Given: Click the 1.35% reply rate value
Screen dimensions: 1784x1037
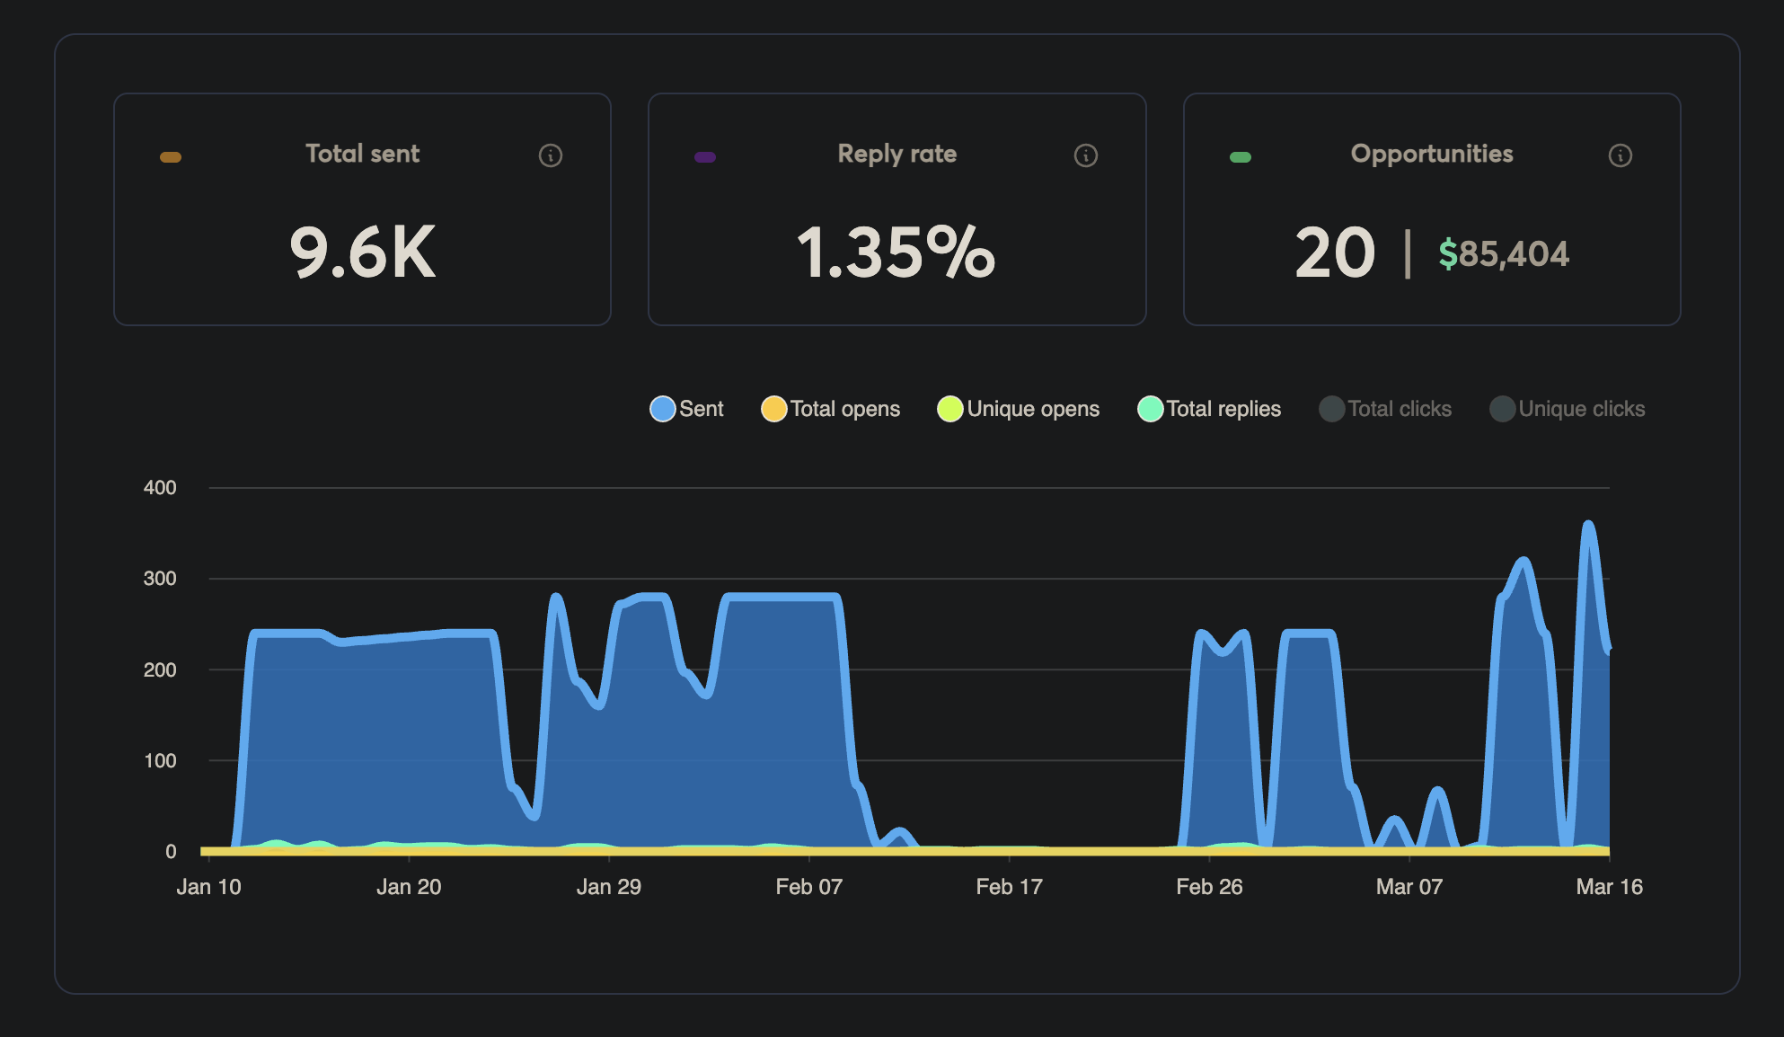Looking at the screenshot, I should pyautogui.click(x=896, y=254).
